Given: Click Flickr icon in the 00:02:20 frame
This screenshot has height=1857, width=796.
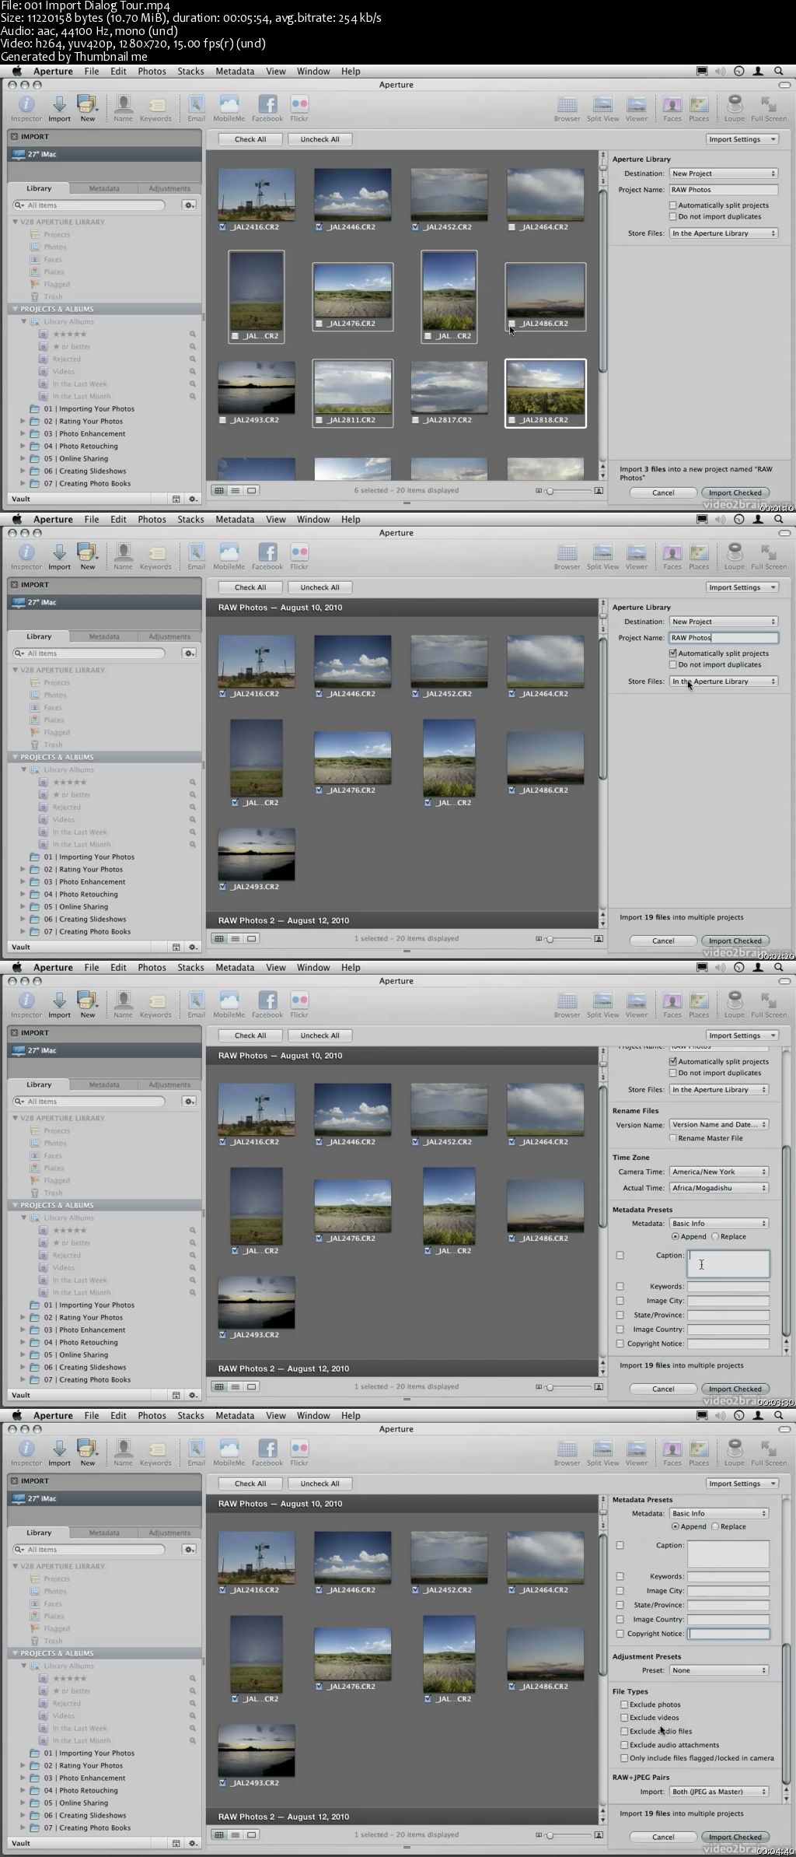Looking at the screenshot, I should (x=299, y=552).
